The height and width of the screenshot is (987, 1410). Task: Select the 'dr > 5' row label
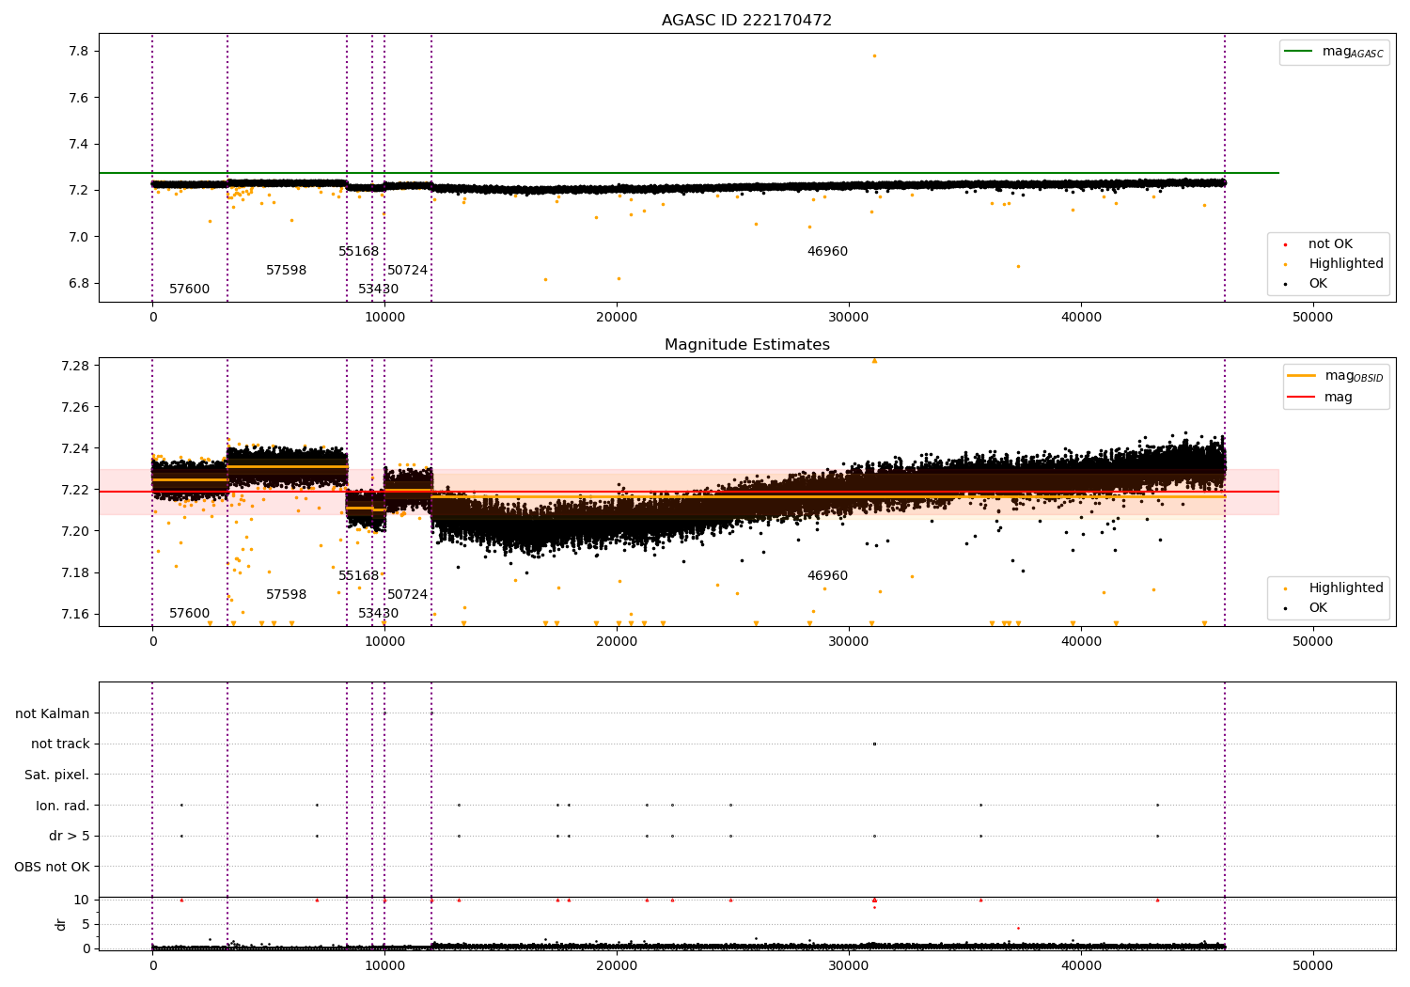pyautogui.click(x=70, y=837)
